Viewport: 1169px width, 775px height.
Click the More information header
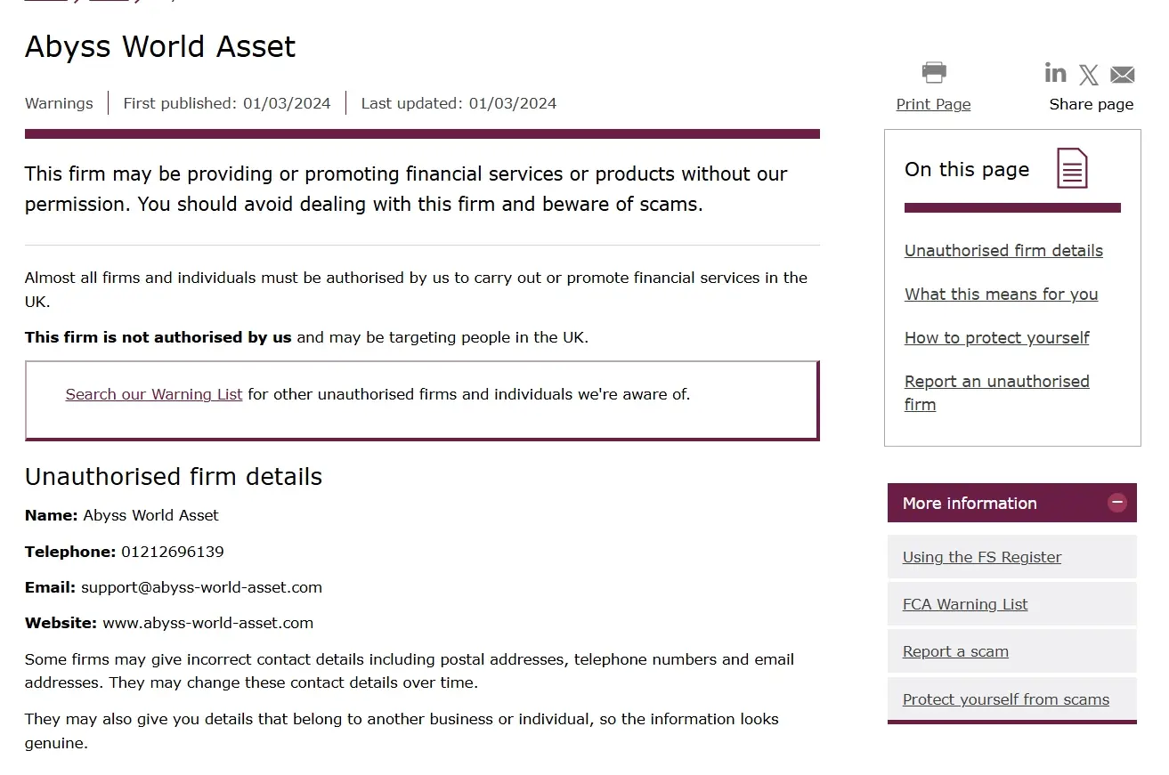[970, 504]
